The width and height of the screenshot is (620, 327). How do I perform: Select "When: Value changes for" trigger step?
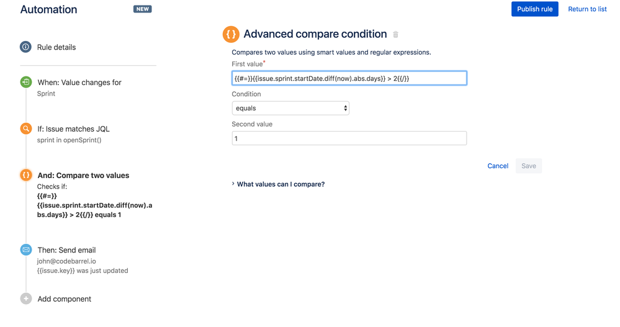79,83
